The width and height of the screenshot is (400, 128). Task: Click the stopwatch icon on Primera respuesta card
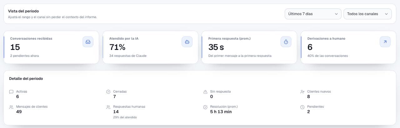286,42
